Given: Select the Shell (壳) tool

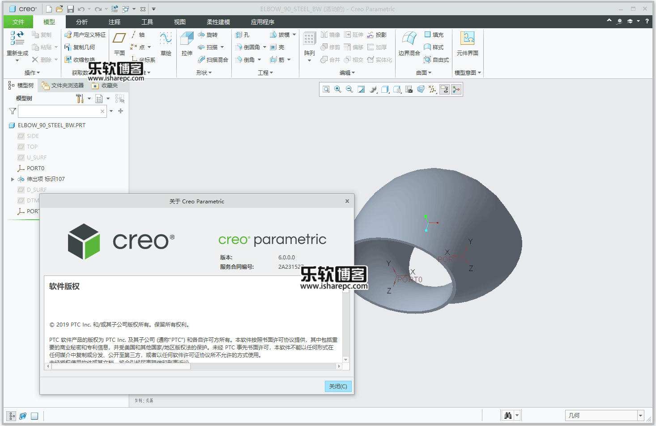Looking at the screenshot, I should [277, 47].
